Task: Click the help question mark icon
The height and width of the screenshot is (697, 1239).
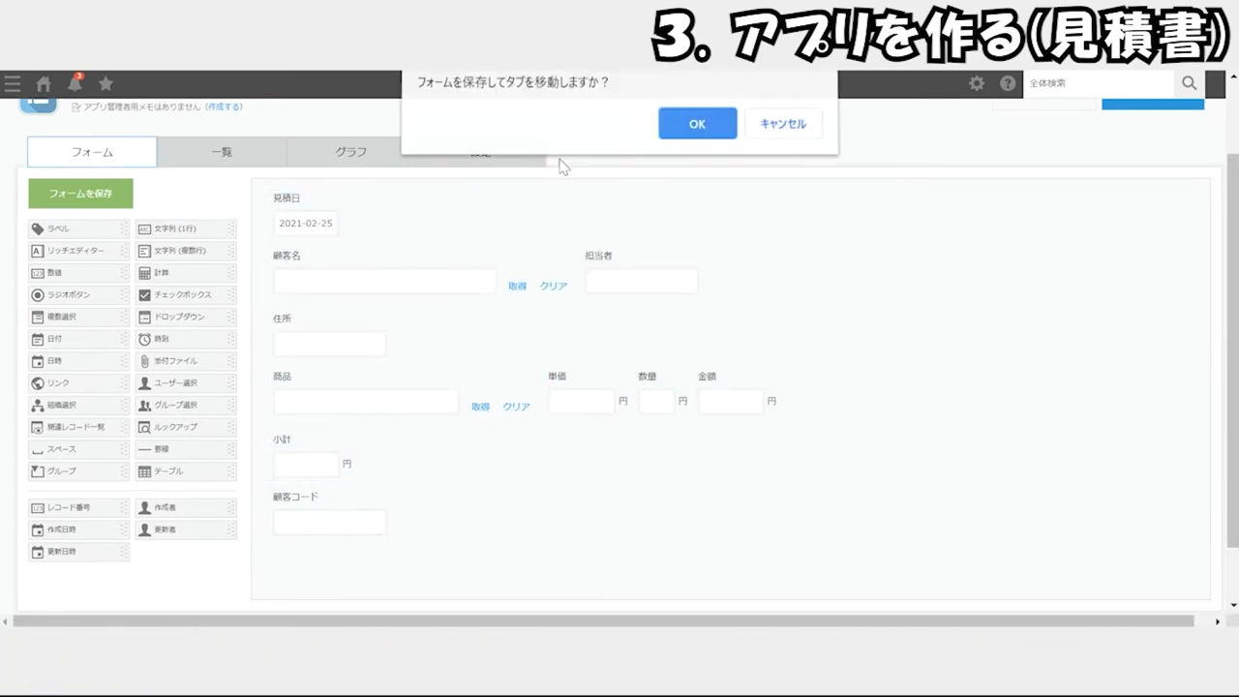Action: point(1008,84)
